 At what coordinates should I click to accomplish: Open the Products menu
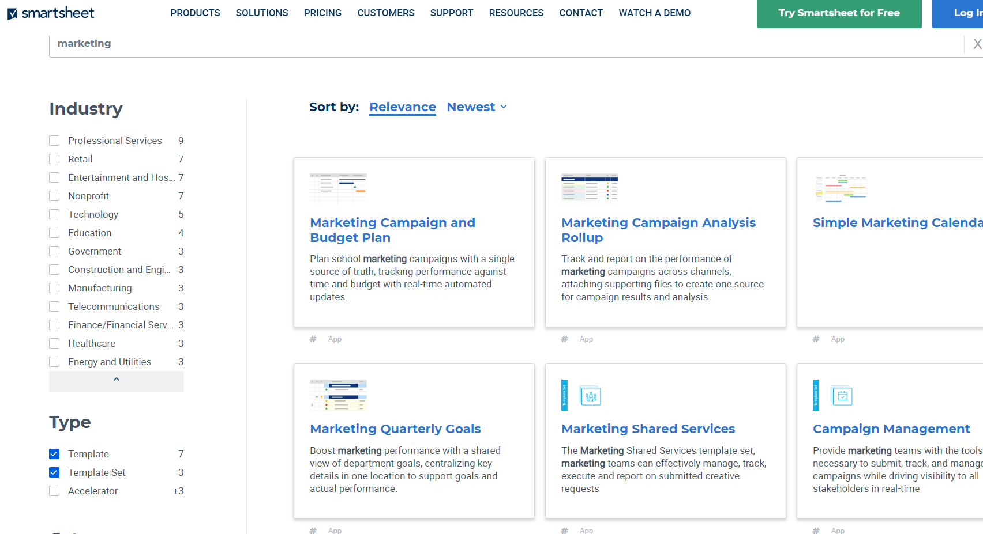click(195, 13)
